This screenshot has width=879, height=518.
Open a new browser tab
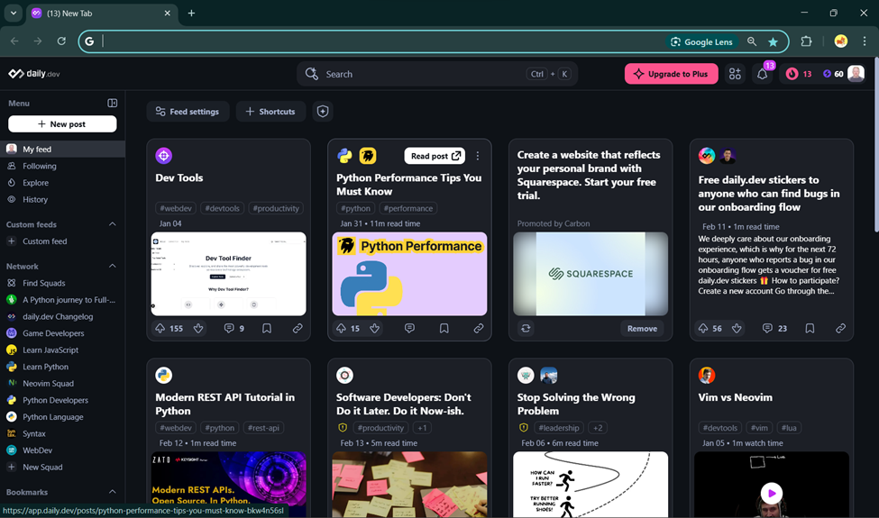coord(191,13)
